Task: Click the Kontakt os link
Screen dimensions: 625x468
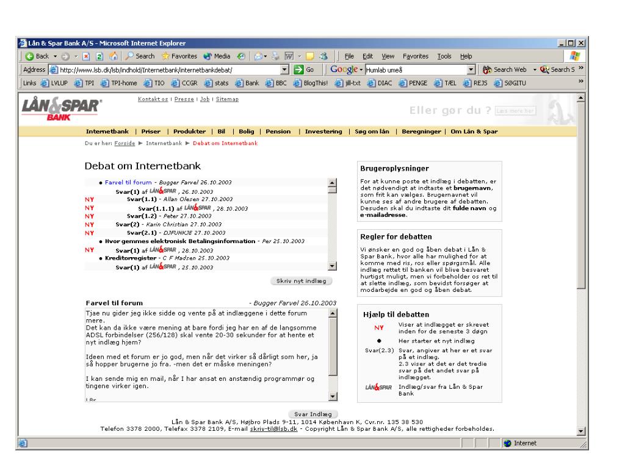Action: coord(153,99)
